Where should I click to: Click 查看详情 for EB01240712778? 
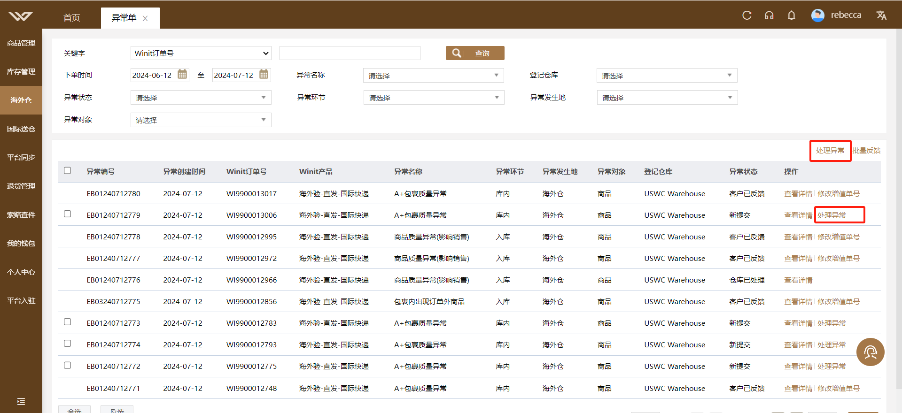798,237
